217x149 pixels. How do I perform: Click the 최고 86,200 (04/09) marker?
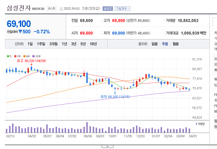32,61
